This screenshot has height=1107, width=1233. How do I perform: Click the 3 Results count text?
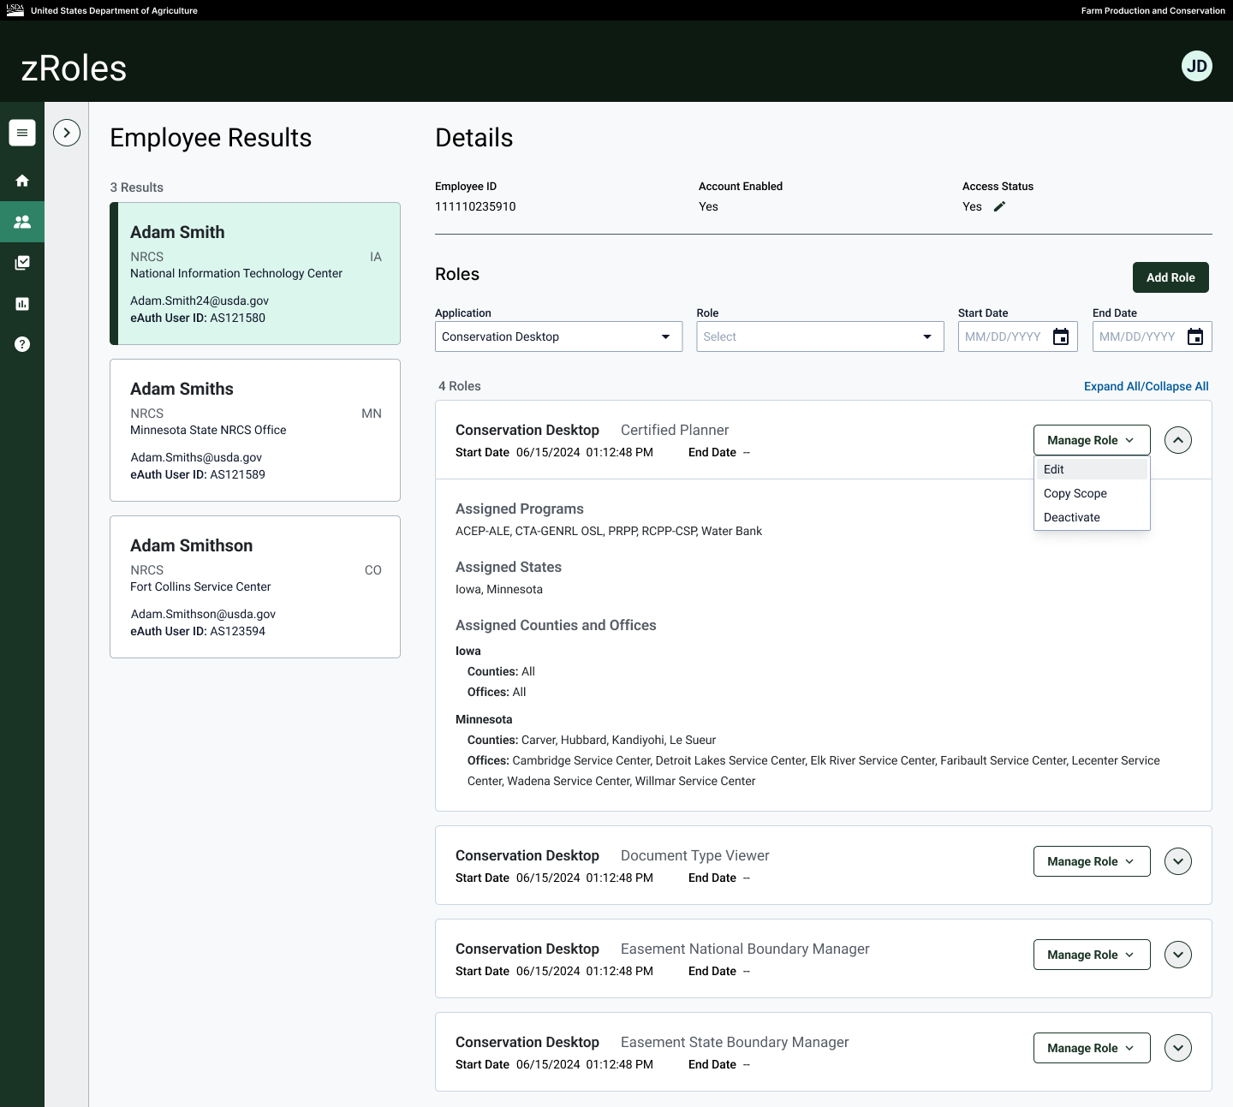136,187
